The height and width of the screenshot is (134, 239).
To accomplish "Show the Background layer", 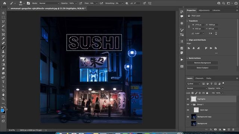I will coord(188,124).
